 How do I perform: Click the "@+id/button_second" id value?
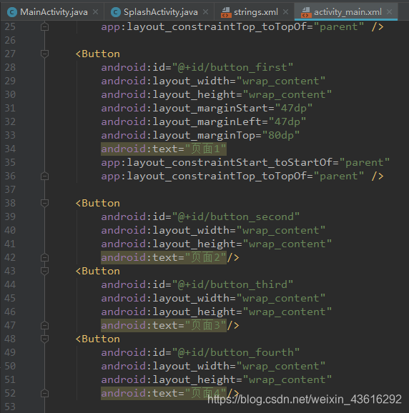(x=236, y=217)
